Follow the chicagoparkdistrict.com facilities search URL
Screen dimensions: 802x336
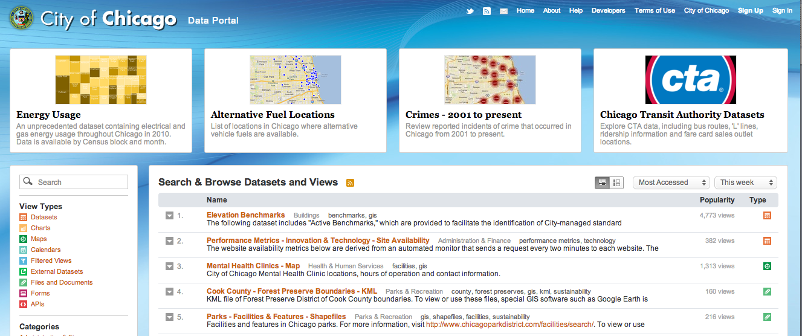(x=510, y=325)
